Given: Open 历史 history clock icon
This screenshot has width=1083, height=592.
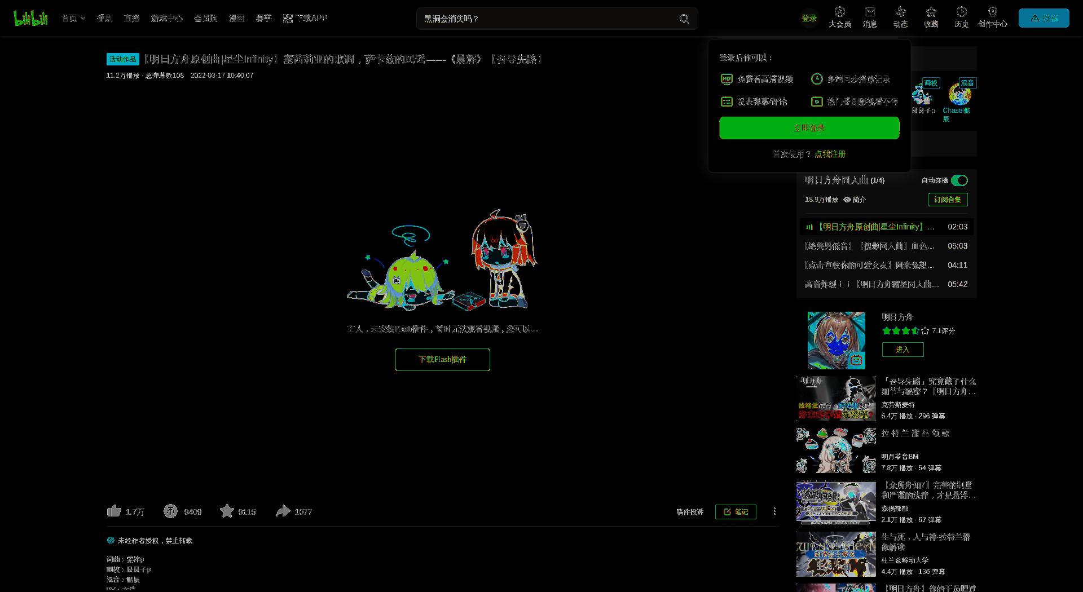Looking at the screenshot, I should [961, 17].
